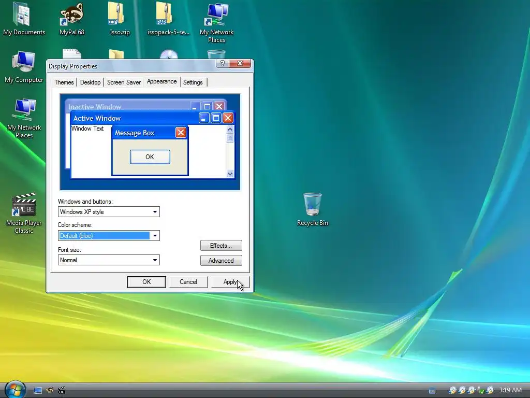Click the 3:19 AM taskbar clock
The image size is (530, 398).
(x=510, y=390)
